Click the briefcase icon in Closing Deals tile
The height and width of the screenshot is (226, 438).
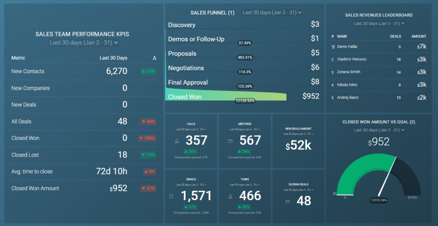287,201
